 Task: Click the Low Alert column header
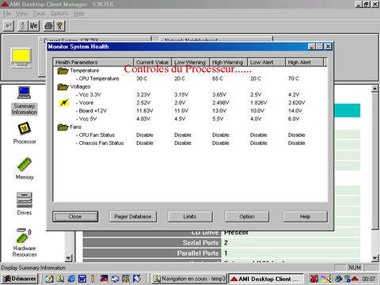tap(266, 63)
